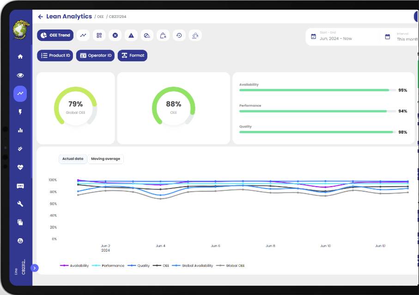The width and height of the screenshot is (419, 295).
Task: Click the warning triangle toolbar icon
Action: [131, 35]
